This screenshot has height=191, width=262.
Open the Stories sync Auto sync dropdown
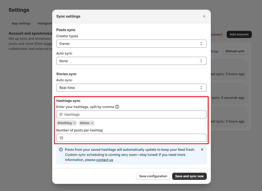pyautogui.click(x=131, y=88)
